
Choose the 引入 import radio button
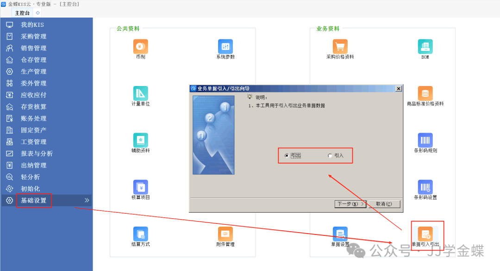point(330,156)
